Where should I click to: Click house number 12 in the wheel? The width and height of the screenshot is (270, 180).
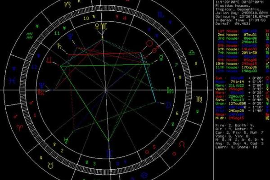[x=34, y=67]
